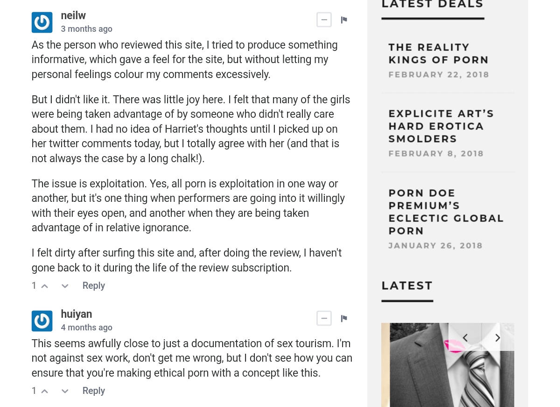560x407 pixels.
Task: Open 'Explicite Art's Hard Erotica Smolders' deal
Action: tap(441, 126)
